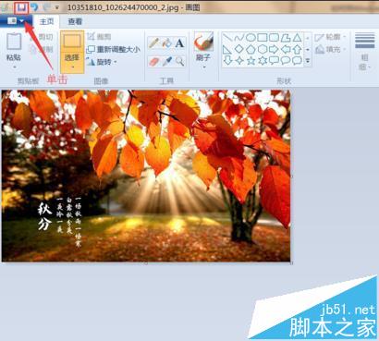Click the 刷子 brush icon
This screenshot has height=341, width=379.
pyautogui.click(x=203, y=42)
